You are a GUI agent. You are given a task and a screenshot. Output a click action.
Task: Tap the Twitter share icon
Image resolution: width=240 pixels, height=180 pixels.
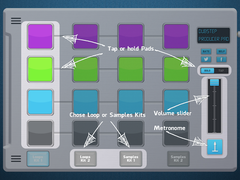click(206, 59)
